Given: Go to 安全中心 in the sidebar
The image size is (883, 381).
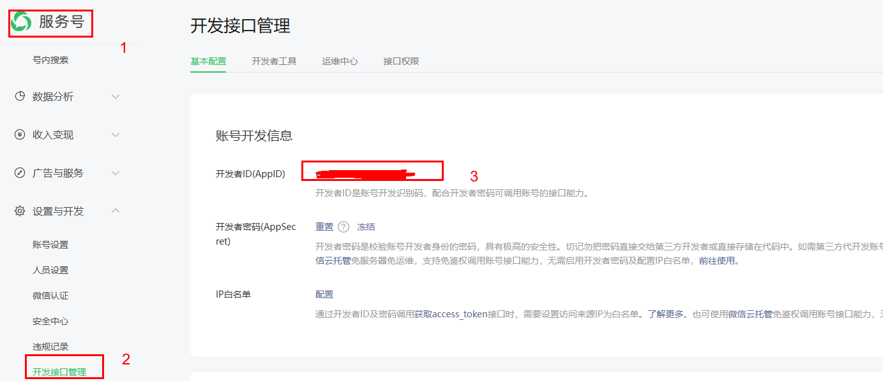Looking at the screenshot, I should 50,321.
